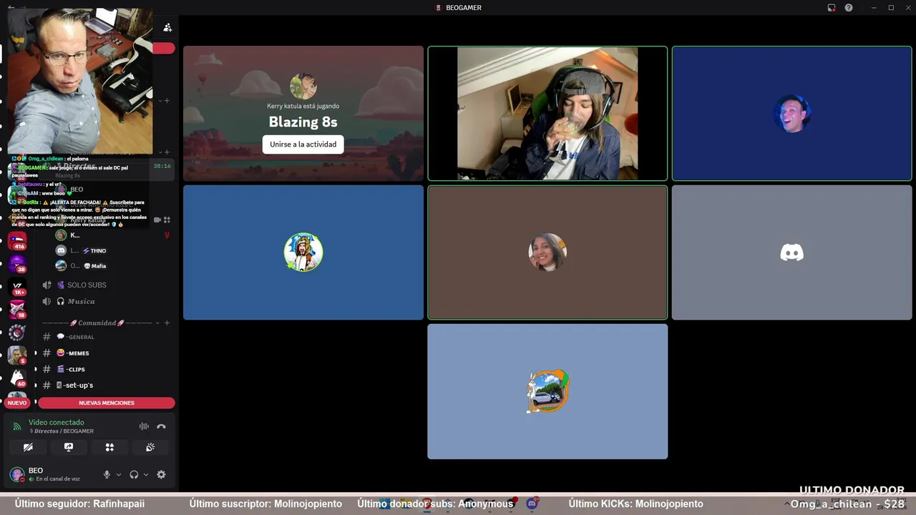Viewport: 916px width, 515px height.
Task: Open the Discord inbox icon in title bar
Action: [832, 8]
